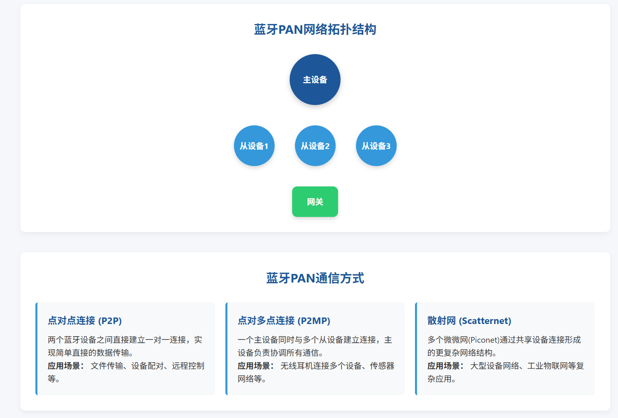Select the 从设备3 slave node

tap(376, 146)
